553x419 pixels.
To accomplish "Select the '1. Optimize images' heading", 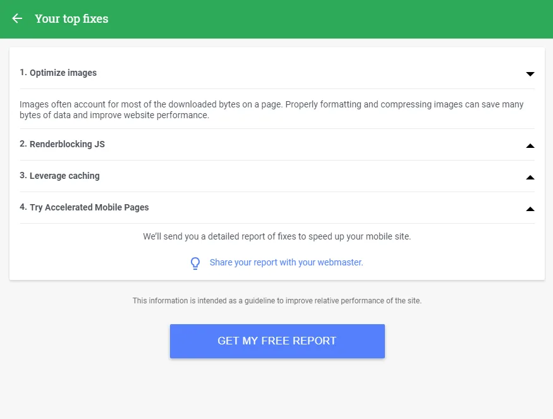I will [58, 73].
